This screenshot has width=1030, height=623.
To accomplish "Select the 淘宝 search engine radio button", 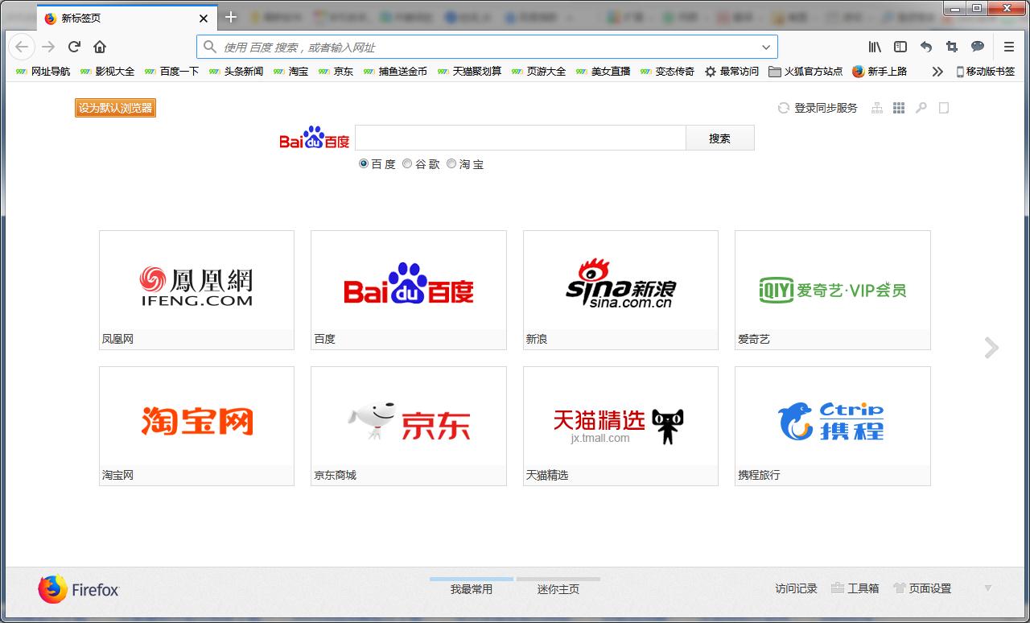I will pos(451,164).
